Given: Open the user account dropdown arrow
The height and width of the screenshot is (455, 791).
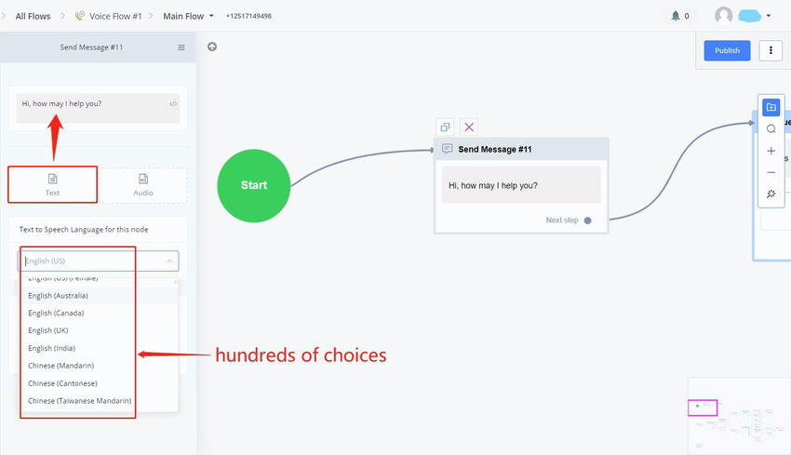Looking at the screenshot, I should 769,16.
